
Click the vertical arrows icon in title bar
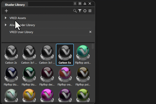75,4
